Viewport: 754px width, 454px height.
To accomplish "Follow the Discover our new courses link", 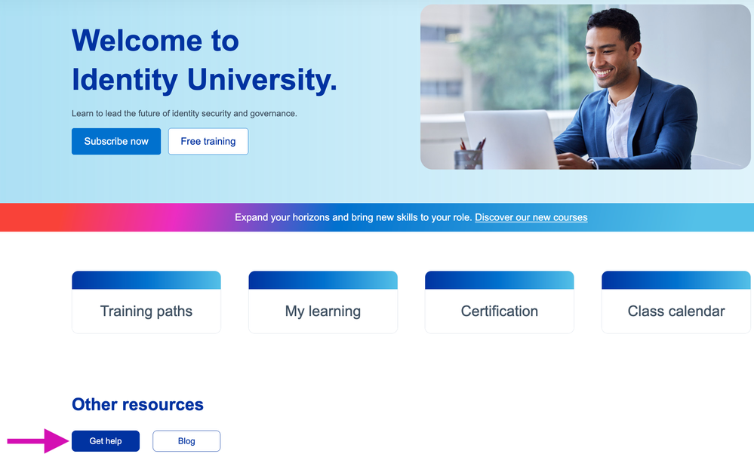I will click(x=531, y=217).
